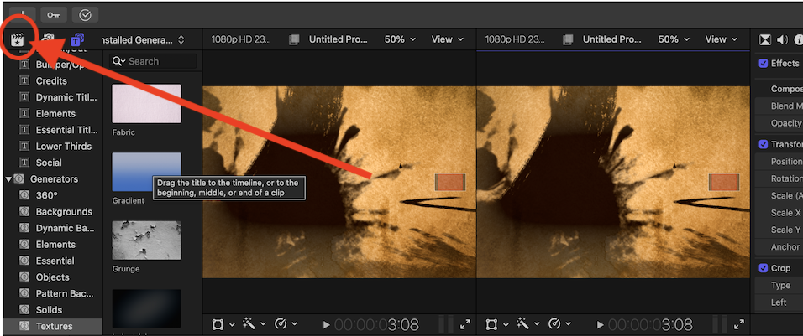
Task: Select the Essential Titl... category
Action: [53, 130]
